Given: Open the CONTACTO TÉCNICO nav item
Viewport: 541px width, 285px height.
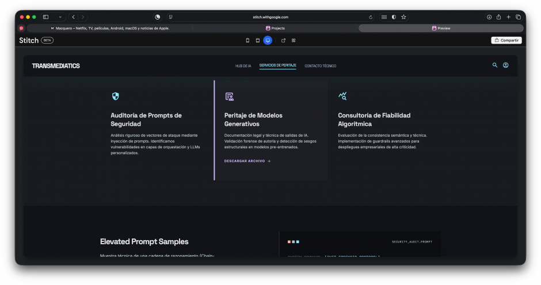Looking at the screenshot, I should [x=320, y=66].
